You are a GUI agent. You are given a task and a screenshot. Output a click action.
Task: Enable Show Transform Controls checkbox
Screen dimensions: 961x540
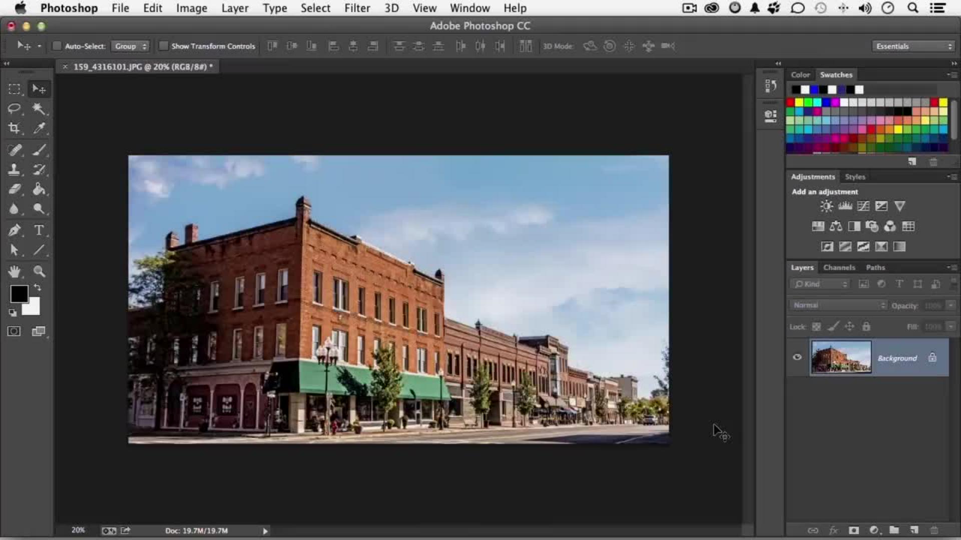[x=163, y=46]
